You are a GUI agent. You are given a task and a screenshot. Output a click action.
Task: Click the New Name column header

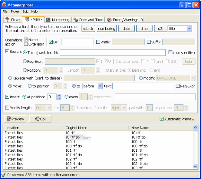[x=151, y=128]
